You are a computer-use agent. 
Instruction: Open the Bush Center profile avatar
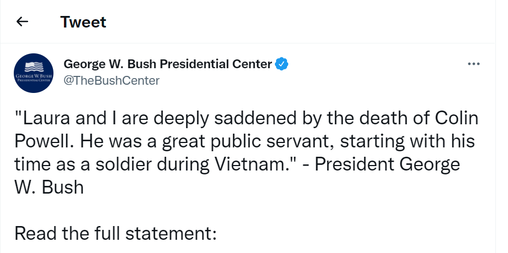[34, 73]
